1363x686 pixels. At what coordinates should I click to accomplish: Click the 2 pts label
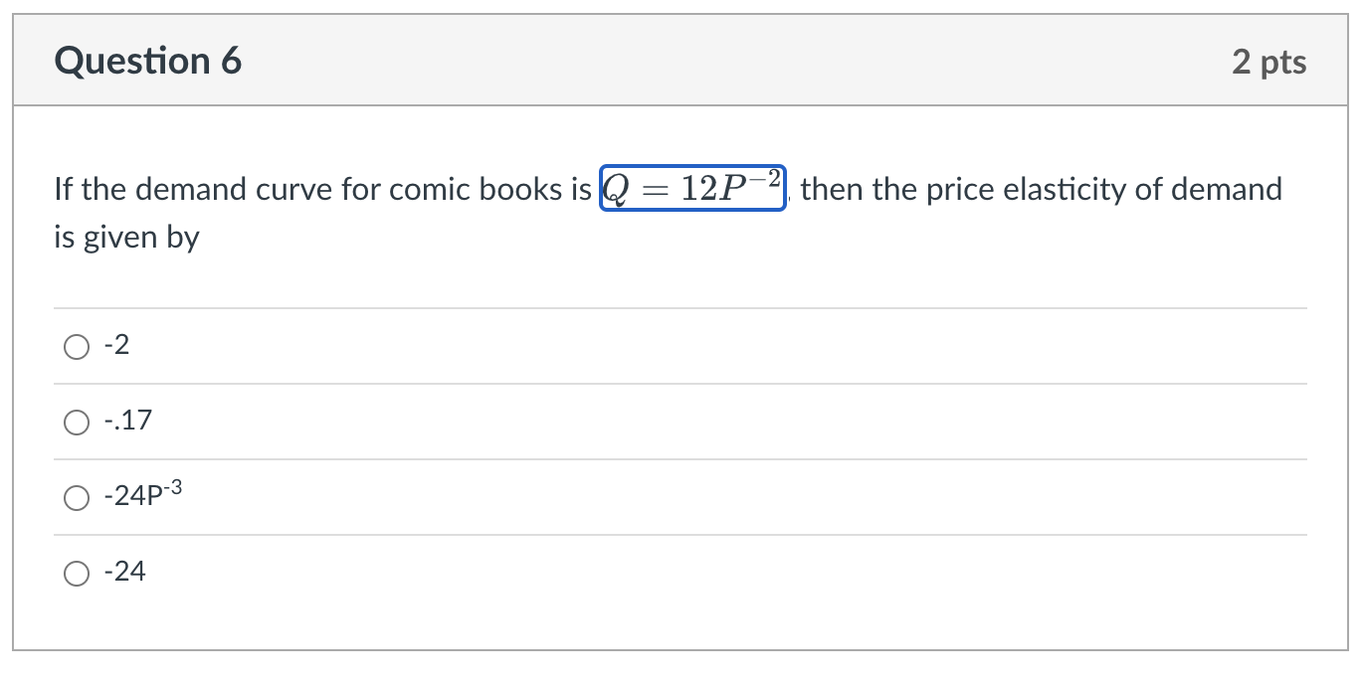(x=1270, y=61)
